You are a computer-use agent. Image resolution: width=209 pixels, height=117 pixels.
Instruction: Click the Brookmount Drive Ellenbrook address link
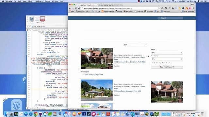[130, 62]
